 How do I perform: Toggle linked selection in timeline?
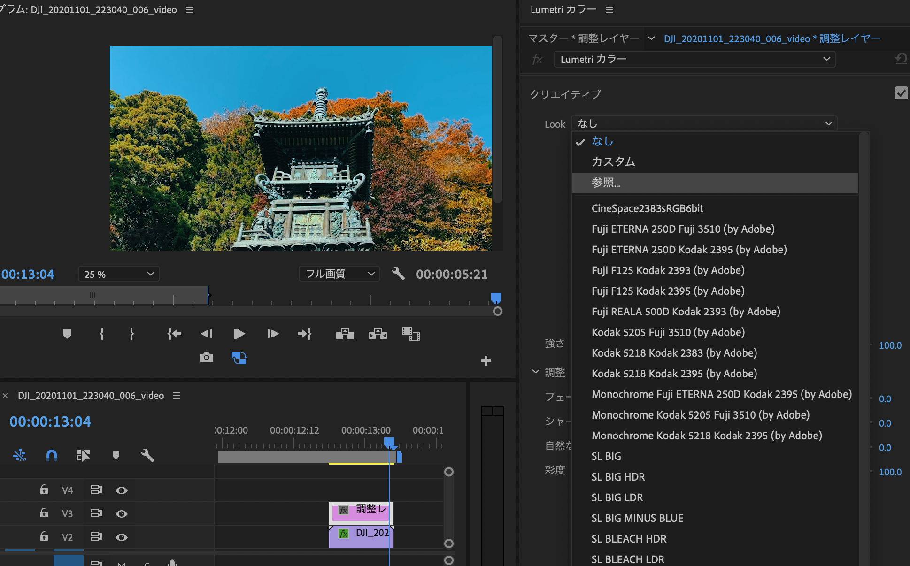pos(84,455)
